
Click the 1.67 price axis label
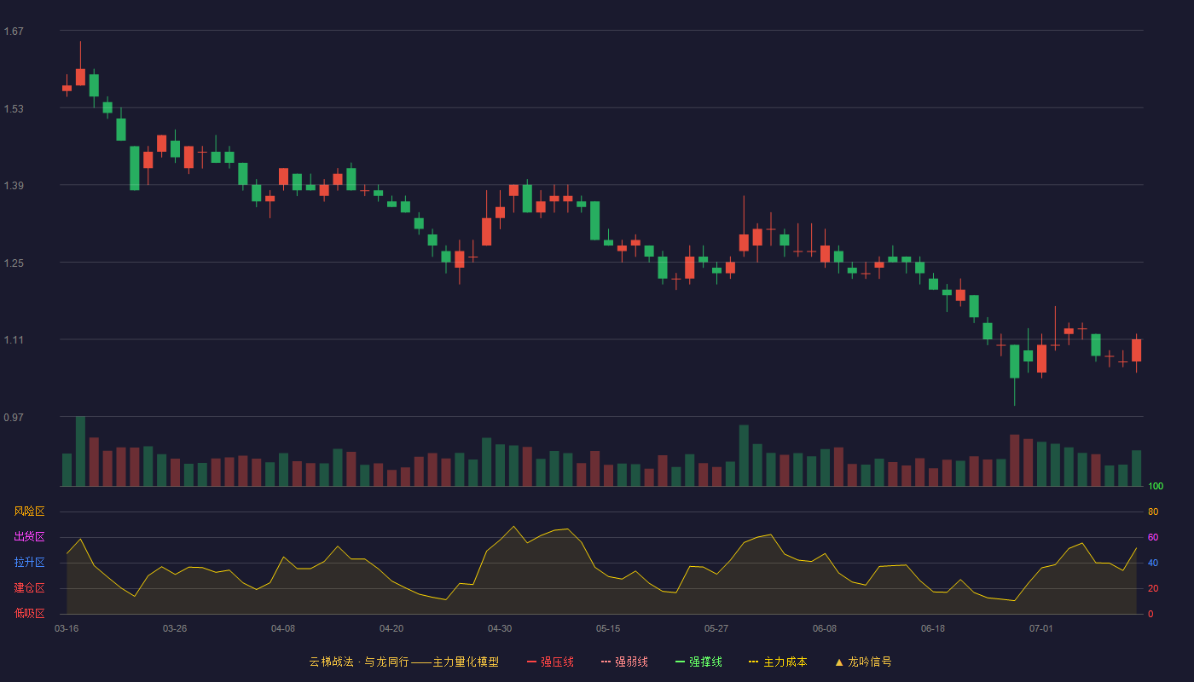point(14,32)
